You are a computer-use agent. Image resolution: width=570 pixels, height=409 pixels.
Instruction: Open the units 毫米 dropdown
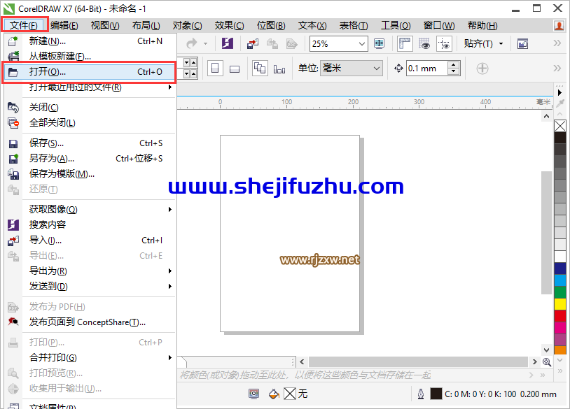click(377, 69)
